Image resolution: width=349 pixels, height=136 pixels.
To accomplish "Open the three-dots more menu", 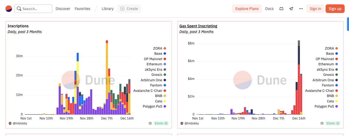I will point(301,9).
